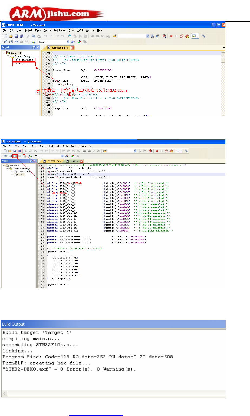
Task: Close Project panel in upper window
Action: pyautogui.click(x=38, y=48)
